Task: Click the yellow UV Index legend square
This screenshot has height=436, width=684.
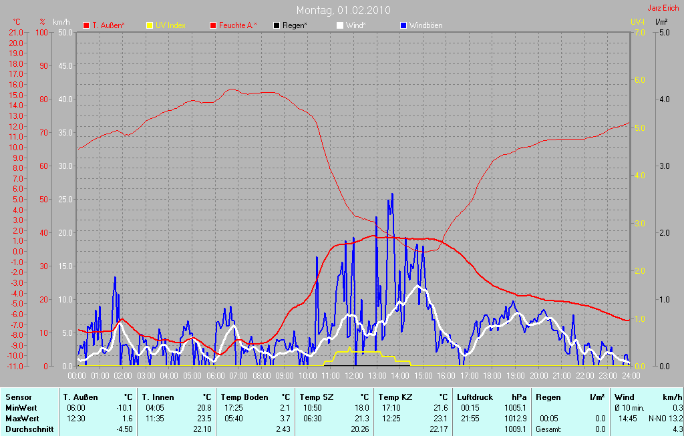Action: 150,25
